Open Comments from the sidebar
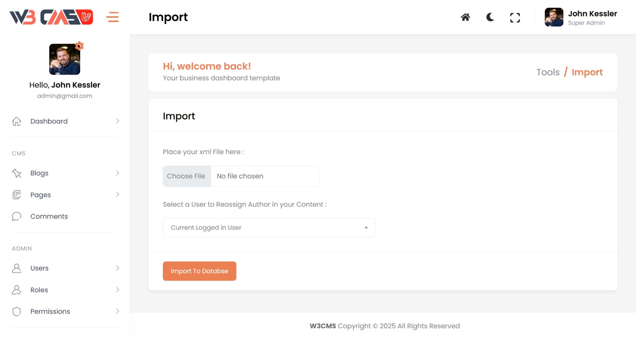Screen dimensions: 636x339 (49, 216)
